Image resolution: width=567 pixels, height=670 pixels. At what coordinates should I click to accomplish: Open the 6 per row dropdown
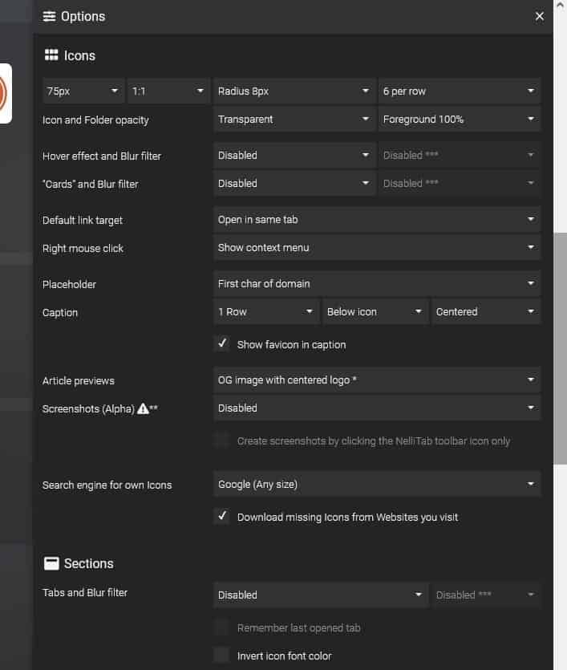pyautogui.click(x=459, y=91)
